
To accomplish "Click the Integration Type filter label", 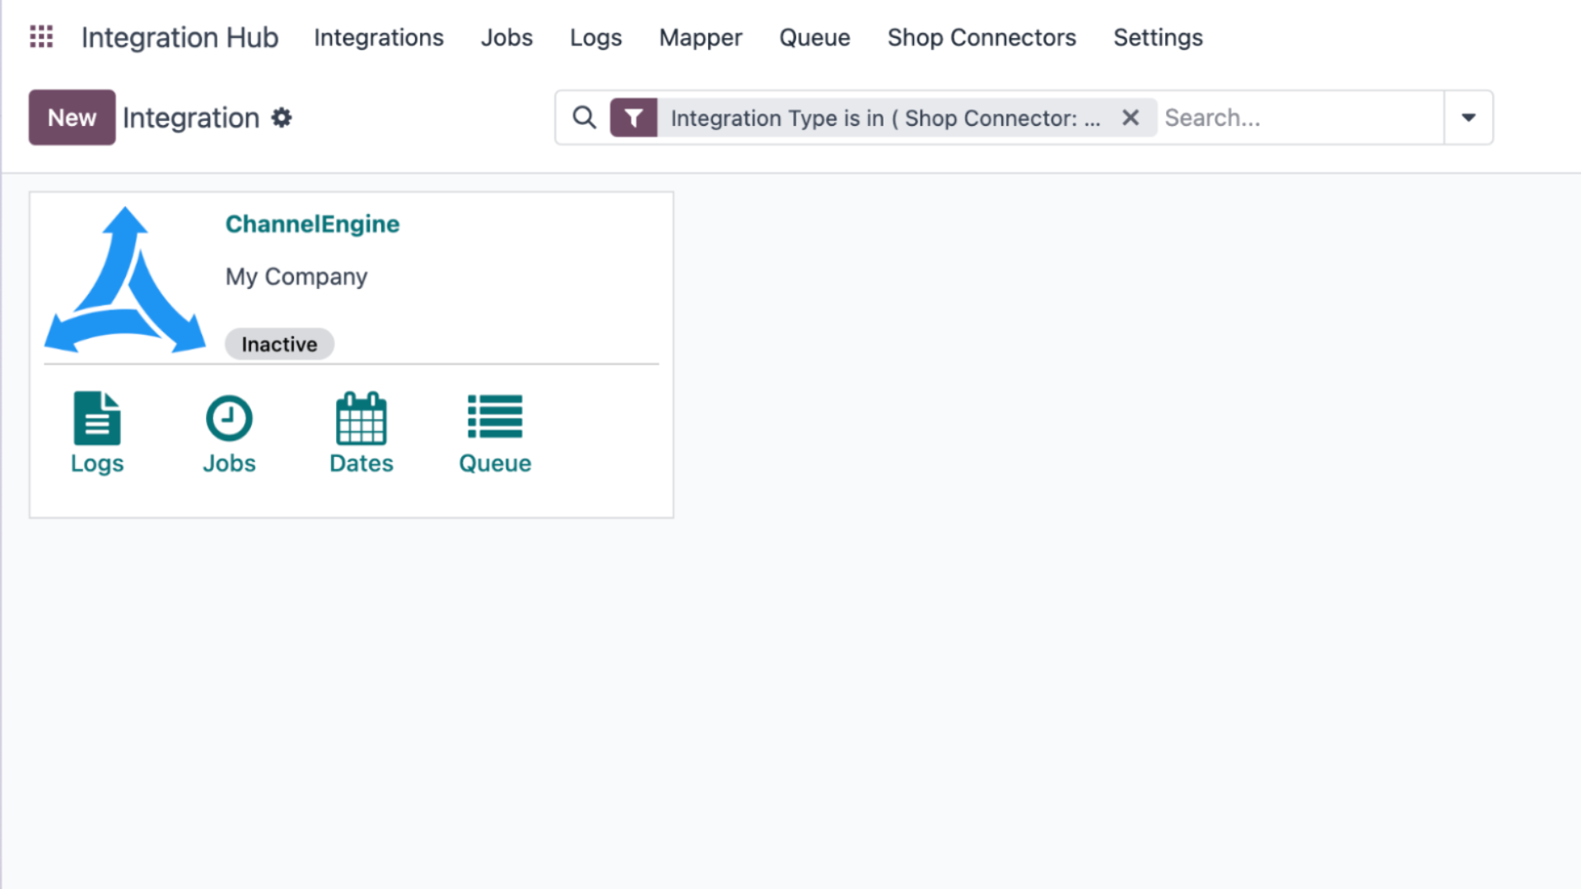I will tap(885, 118).
